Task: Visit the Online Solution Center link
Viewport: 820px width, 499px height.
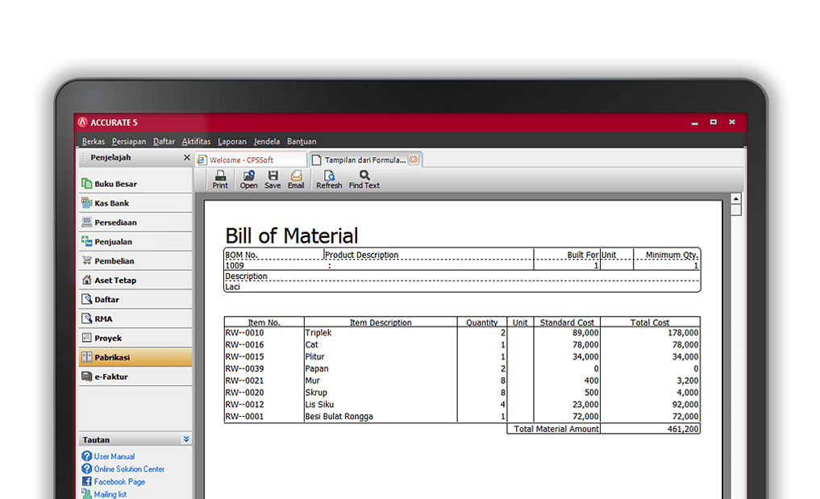Action: click(x=129, y=469)
